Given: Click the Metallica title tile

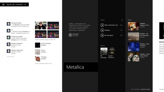Looking at the screenshot, I should coord(81,67).
